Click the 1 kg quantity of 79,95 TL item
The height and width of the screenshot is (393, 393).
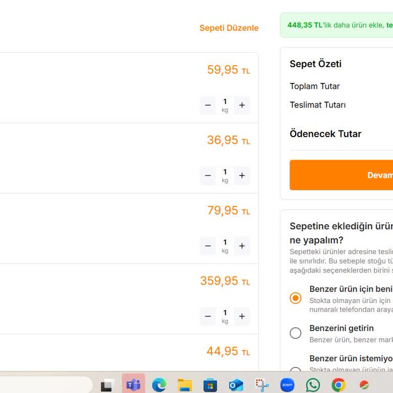coord(225,246)
